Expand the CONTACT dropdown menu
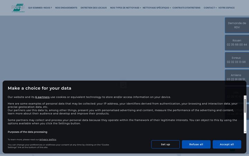Viewport: 249px width, 156px height. click(210, 8)
